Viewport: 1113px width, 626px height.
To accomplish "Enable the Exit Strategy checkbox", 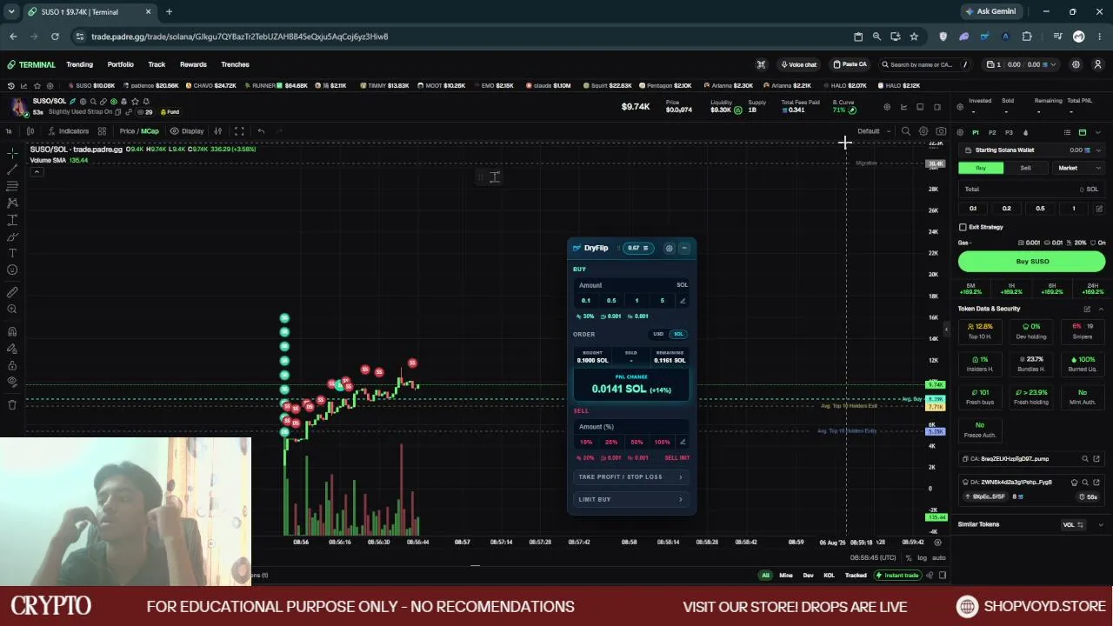I will pyautogui.click(x=963, y=227).
